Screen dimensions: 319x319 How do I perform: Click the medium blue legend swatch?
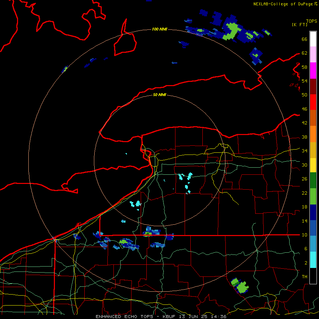point(313,228)
